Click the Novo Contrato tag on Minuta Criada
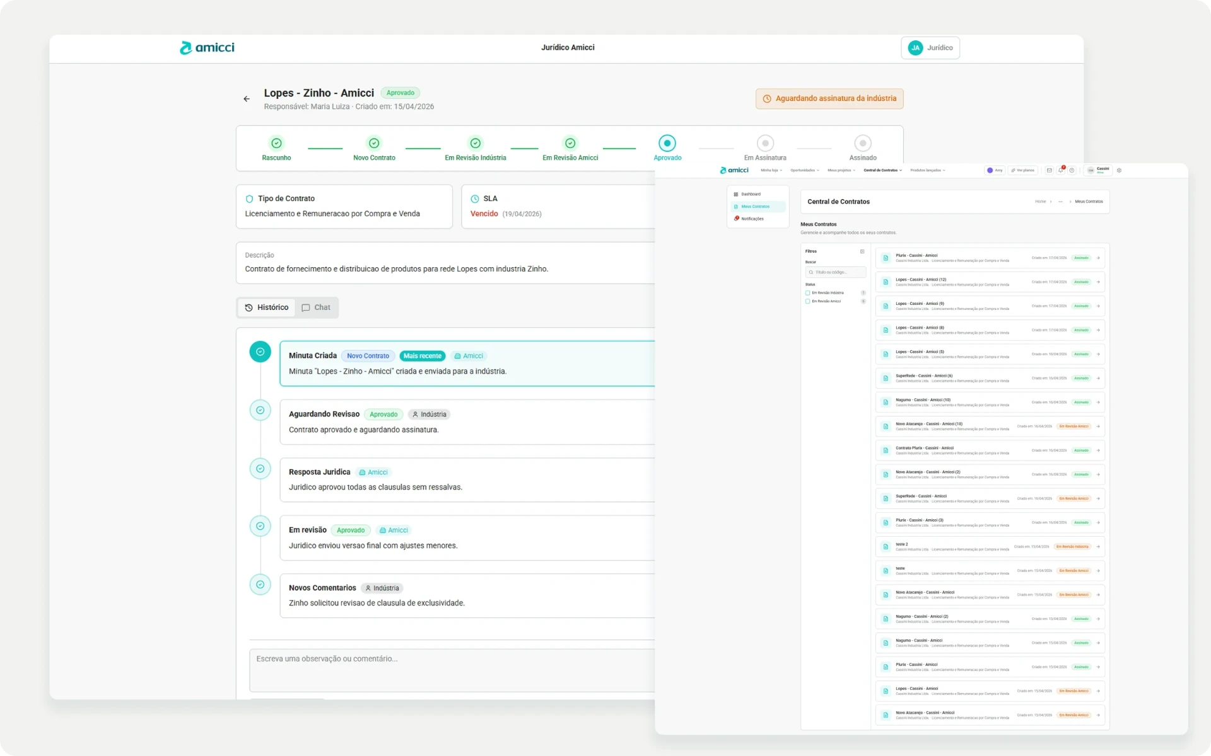This screenshot has width=1211, height=756. (x=368, y=356)
